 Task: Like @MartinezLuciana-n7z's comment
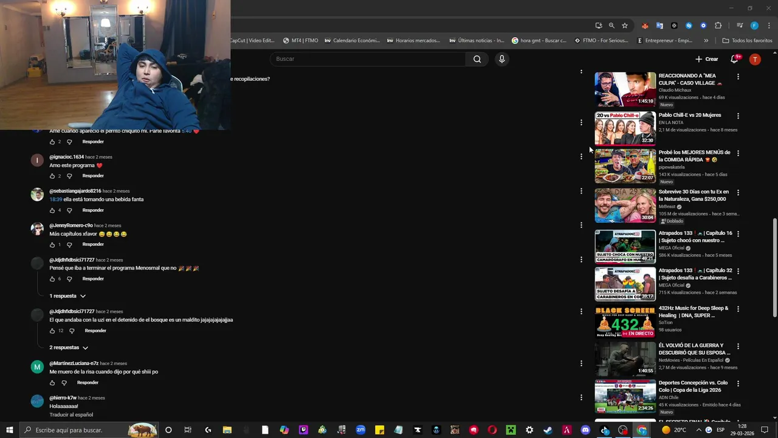tap(52, 383)
